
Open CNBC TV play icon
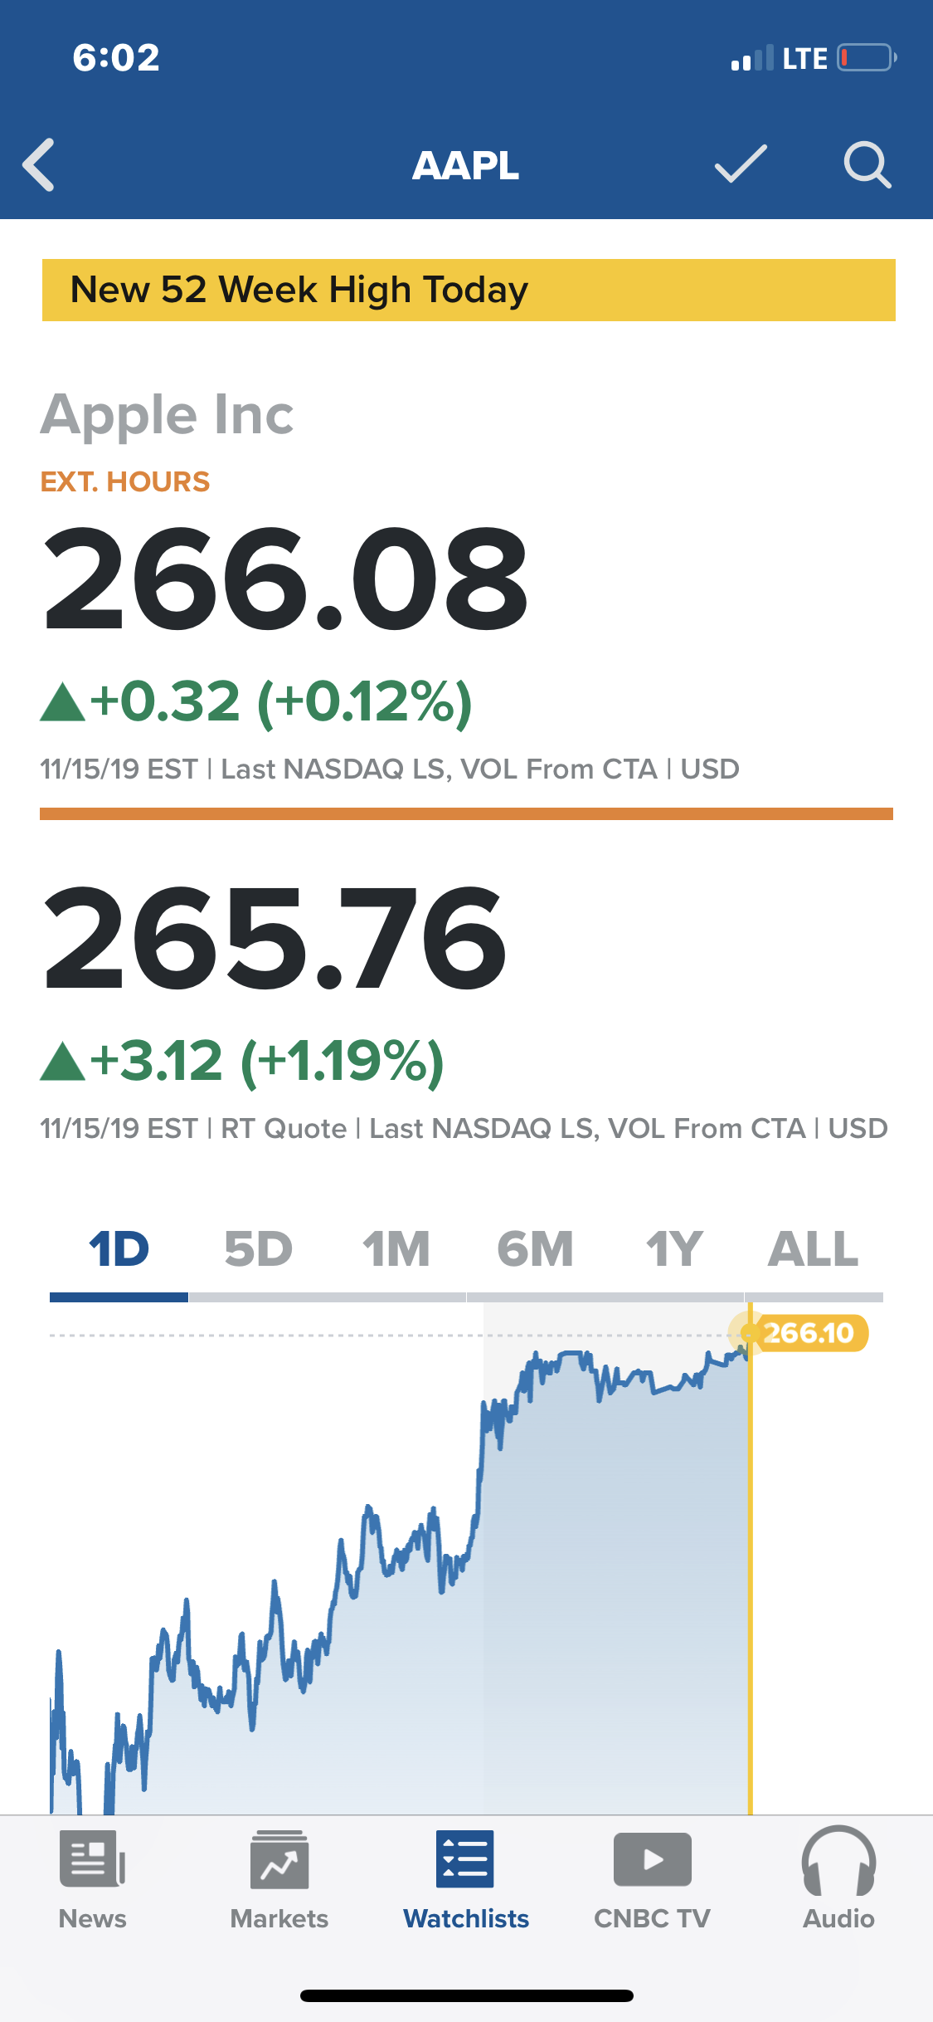coord(652,1859)
